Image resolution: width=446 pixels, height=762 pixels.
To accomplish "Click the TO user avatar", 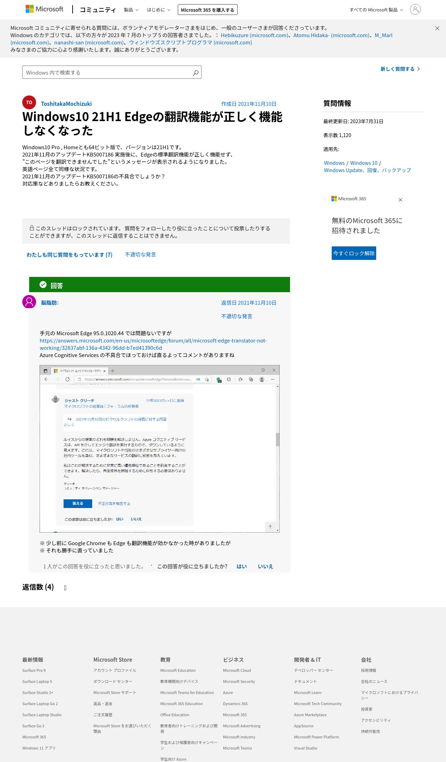I will (x=29, y=102).
